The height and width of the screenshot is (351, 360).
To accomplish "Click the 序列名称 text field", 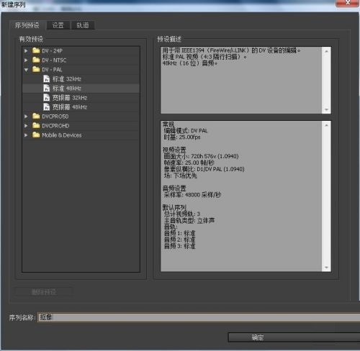I will coord(199,317).
